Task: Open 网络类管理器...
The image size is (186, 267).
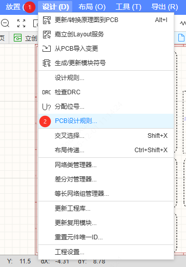Action: coord(106,165)
